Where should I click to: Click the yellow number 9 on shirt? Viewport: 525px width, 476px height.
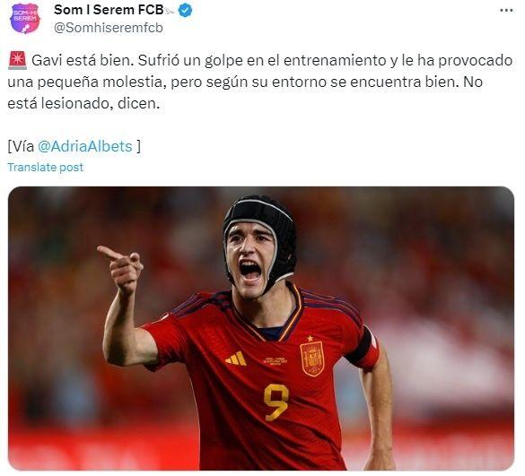276,402
